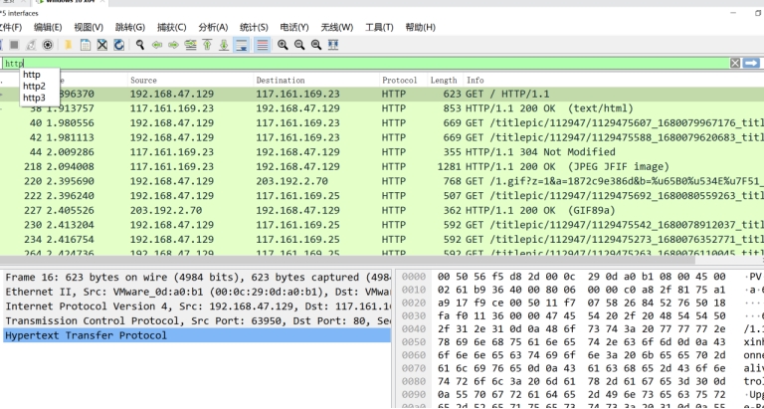Apply the display filter arrow button

click(752, 63)
